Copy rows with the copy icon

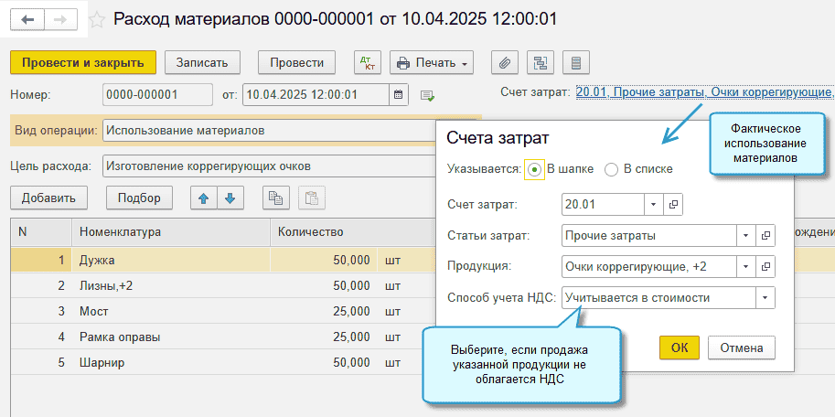pyautogui.click(x=276, y=198)
